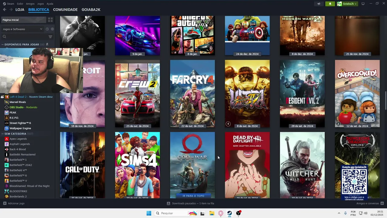Open the Overcooked! game cover

pos(357,94)
